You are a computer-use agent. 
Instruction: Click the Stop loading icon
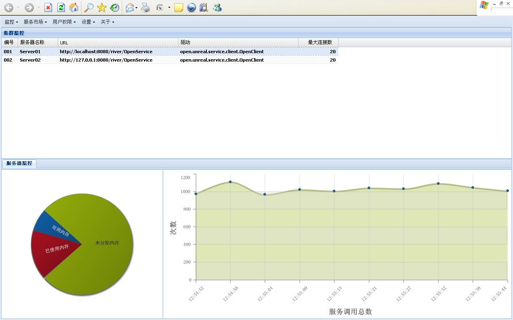click(x=48, y=8)
